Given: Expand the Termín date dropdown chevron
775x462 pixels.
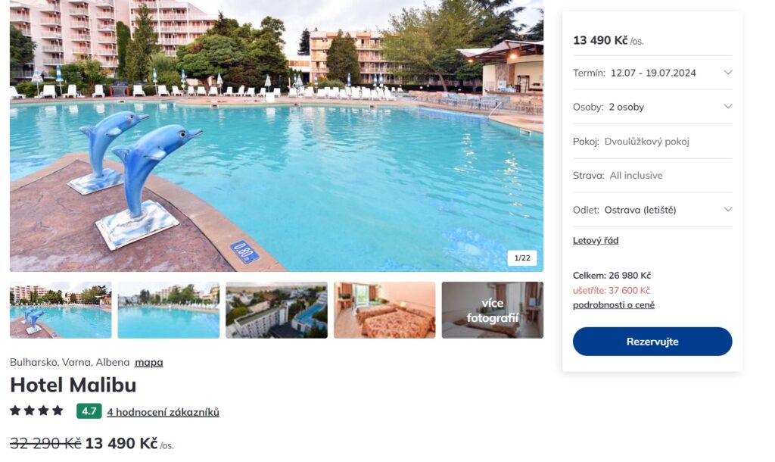Looking at the screenshot, I should tap(727, 72).
